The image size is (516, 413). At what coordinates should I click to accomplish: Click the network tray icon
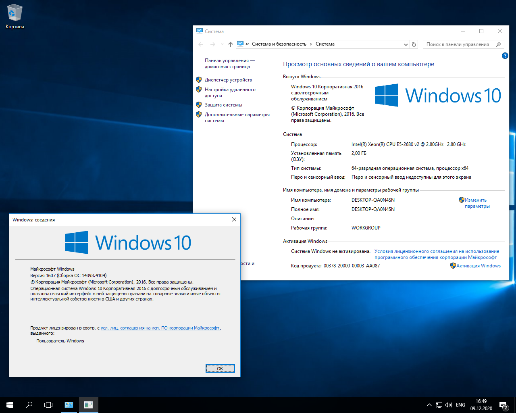(x=439, y=405)
